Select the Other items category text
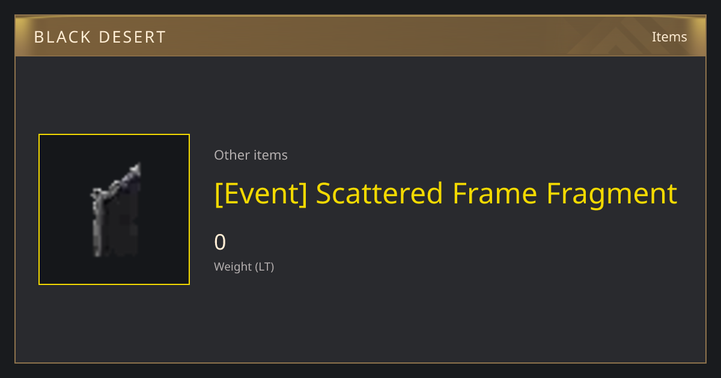721x378 pixels. (x=251, y=155)
